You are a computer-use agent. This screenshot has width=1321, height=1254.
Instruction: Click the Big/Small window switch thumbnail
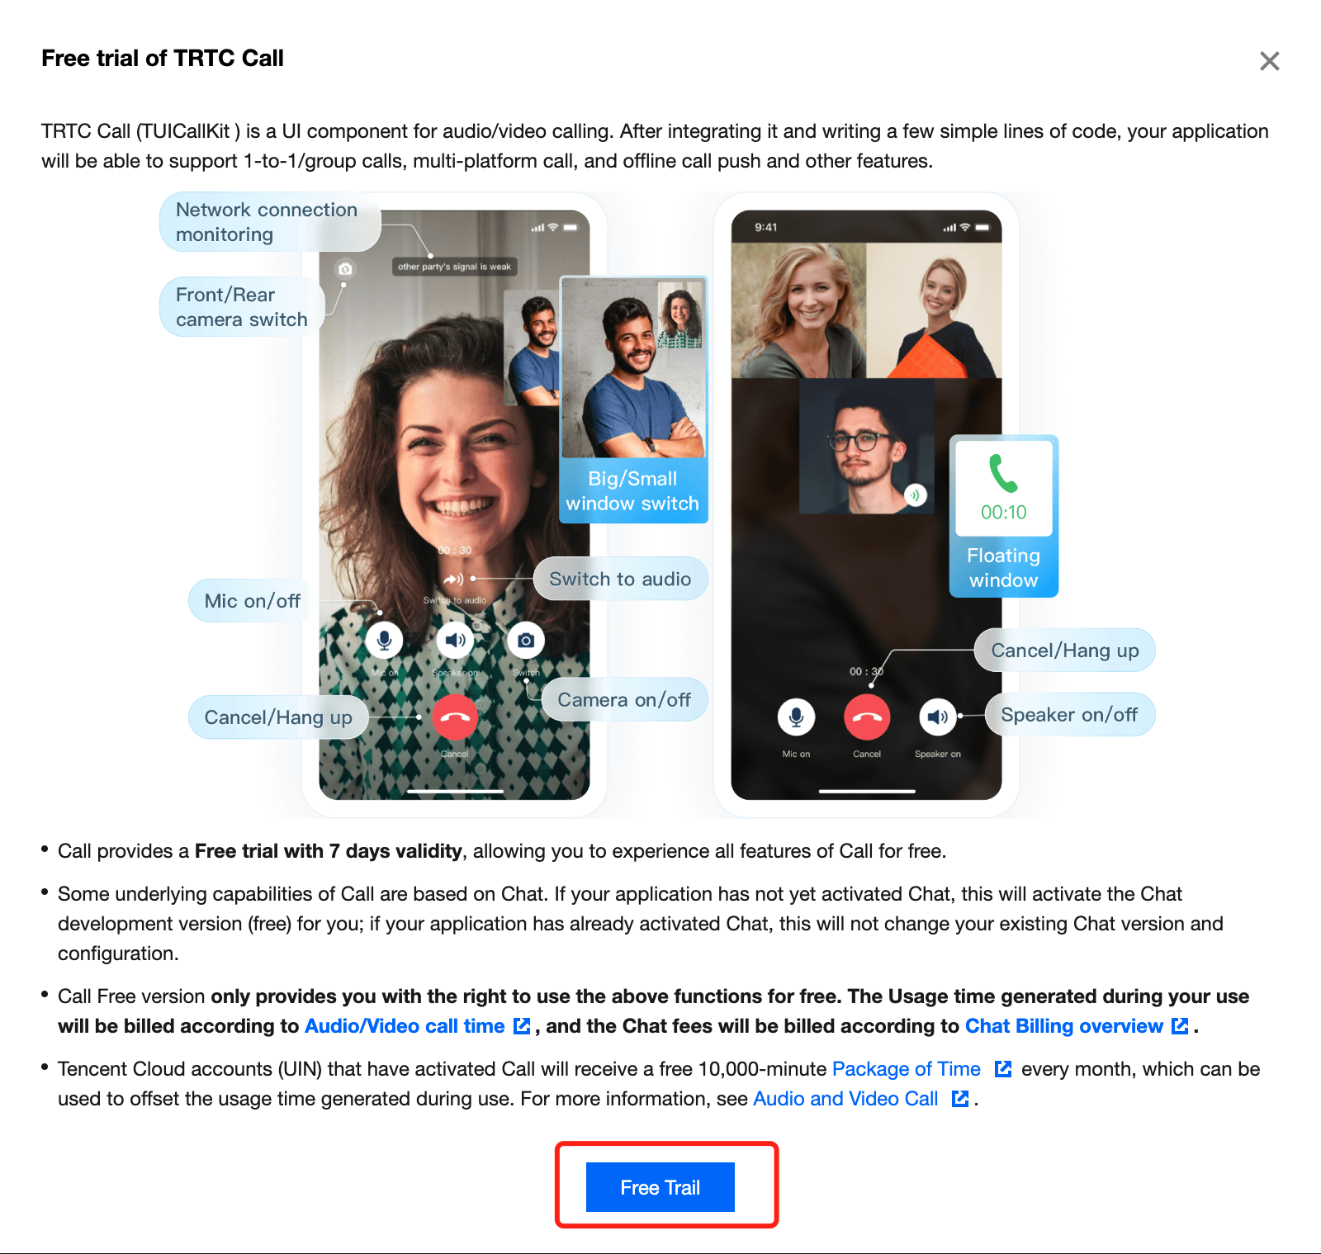(633, 368)
